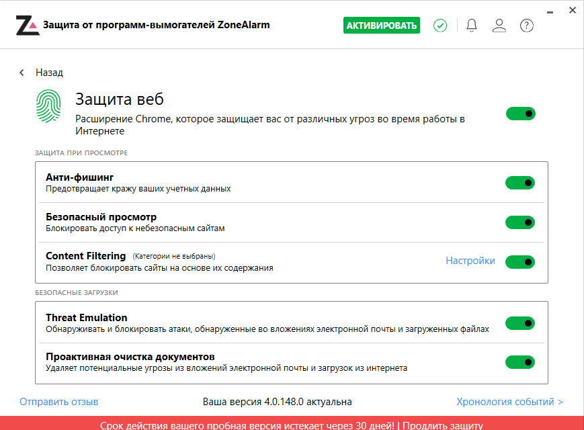Click the Защита веб title

pos(120,99)
